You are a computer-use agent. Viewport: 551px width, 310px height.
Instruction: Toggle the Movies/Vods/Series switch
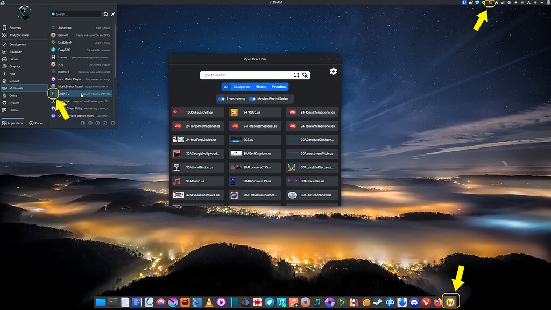pos(252,99)
